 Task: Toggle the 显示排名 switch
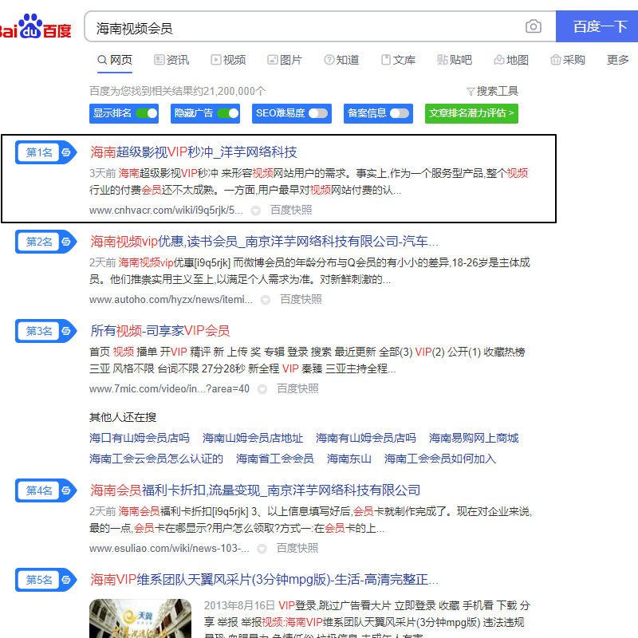pyautogui.click(x=147, y=113)
